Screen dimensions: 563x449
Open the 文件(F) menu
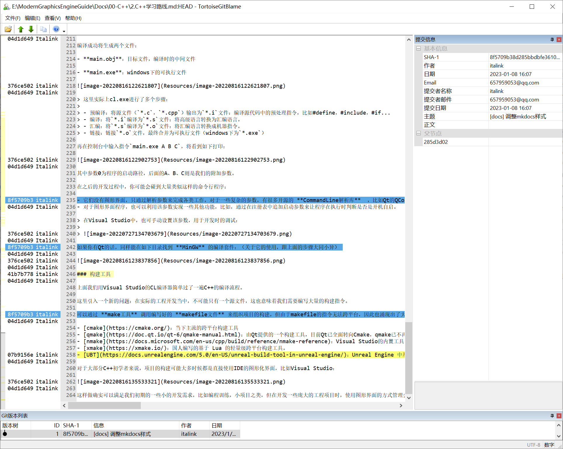tap(13, 18)
